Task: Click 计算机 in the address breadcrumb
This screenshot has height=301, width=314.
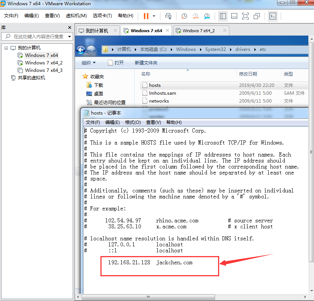Action: pyautogui.click(x=124, y=49)
